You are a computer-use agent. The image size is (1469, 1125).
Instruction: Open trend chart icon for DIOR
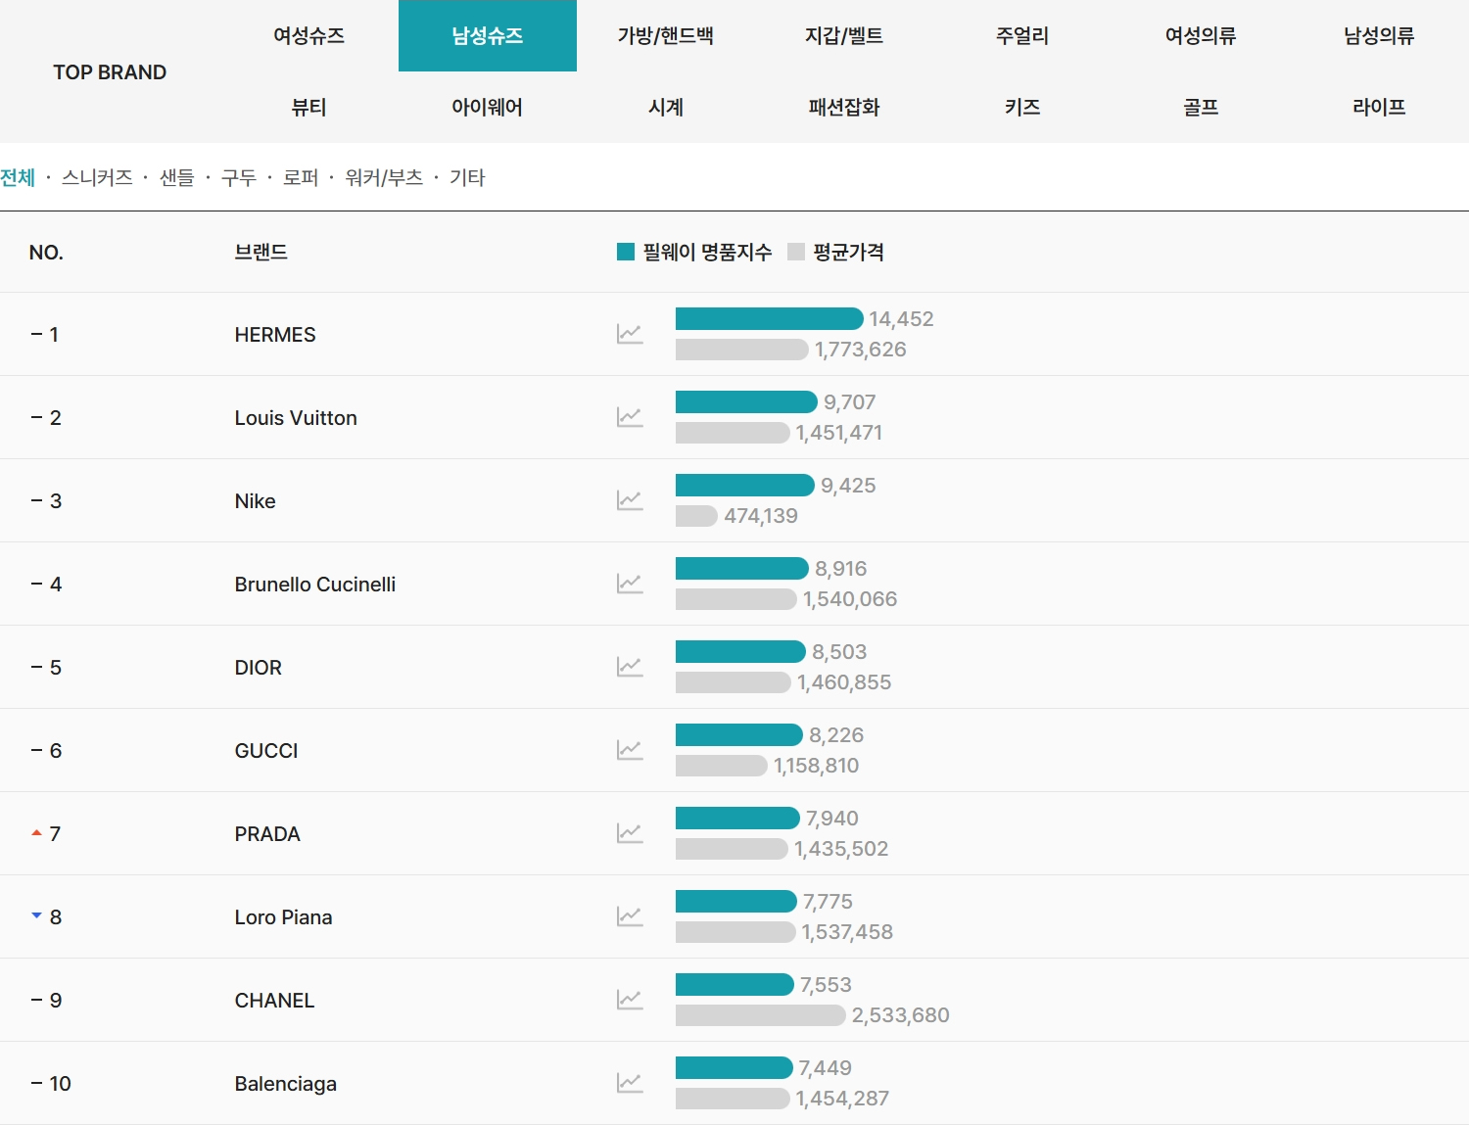[630, 667]
